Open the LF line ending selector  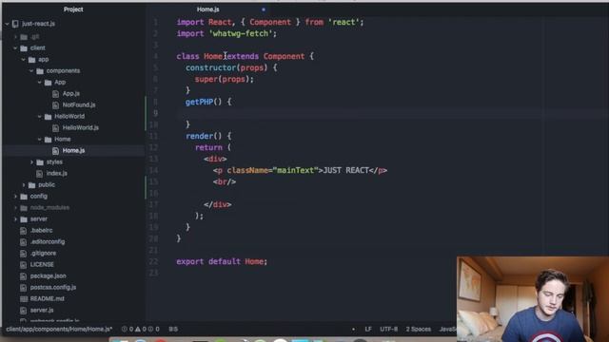tap(368, 330)
